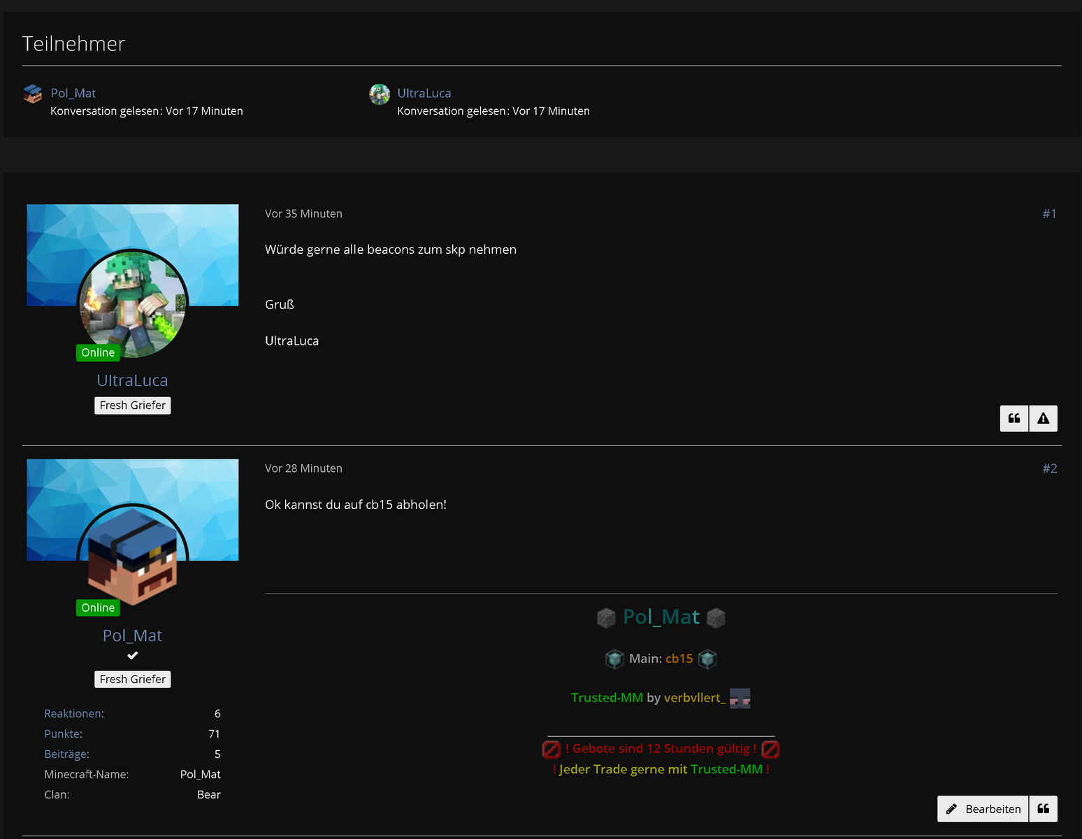
Task: Click Pol_Mat small avatar in Teilnehmer
Action: point(33,94)
